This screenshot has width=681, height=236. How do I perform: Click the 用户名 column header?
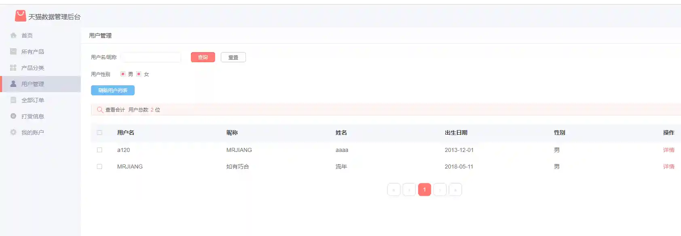pyautogui.click(x=126, y=133)
